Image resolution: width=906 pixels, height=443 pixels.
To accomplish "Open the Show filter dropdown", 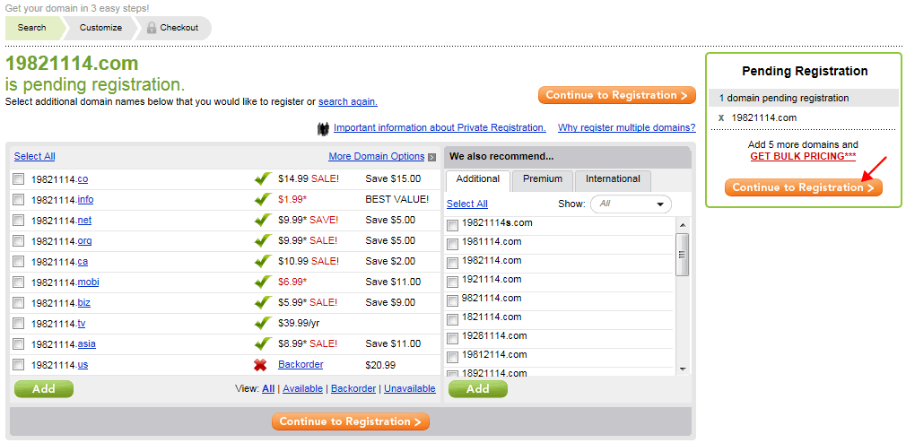I will point(631,204).
